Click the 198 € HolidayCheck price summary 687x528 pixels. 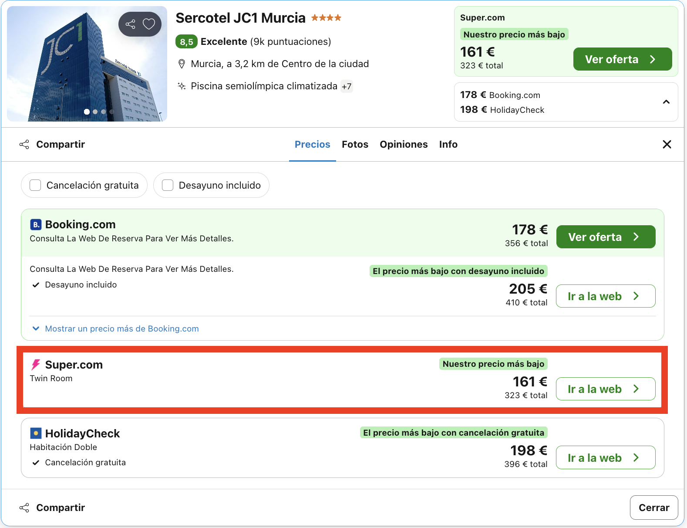[x=502, y=110]
